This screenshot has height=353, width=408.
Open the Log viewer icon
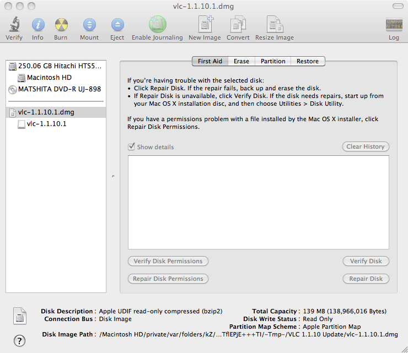tap(394, 25)
